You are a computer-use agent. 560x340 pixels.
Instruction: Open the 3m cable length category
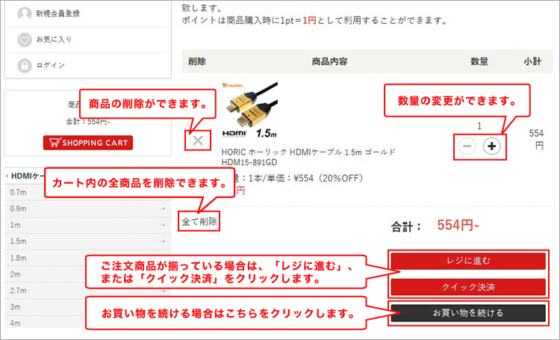pos(88,307)
